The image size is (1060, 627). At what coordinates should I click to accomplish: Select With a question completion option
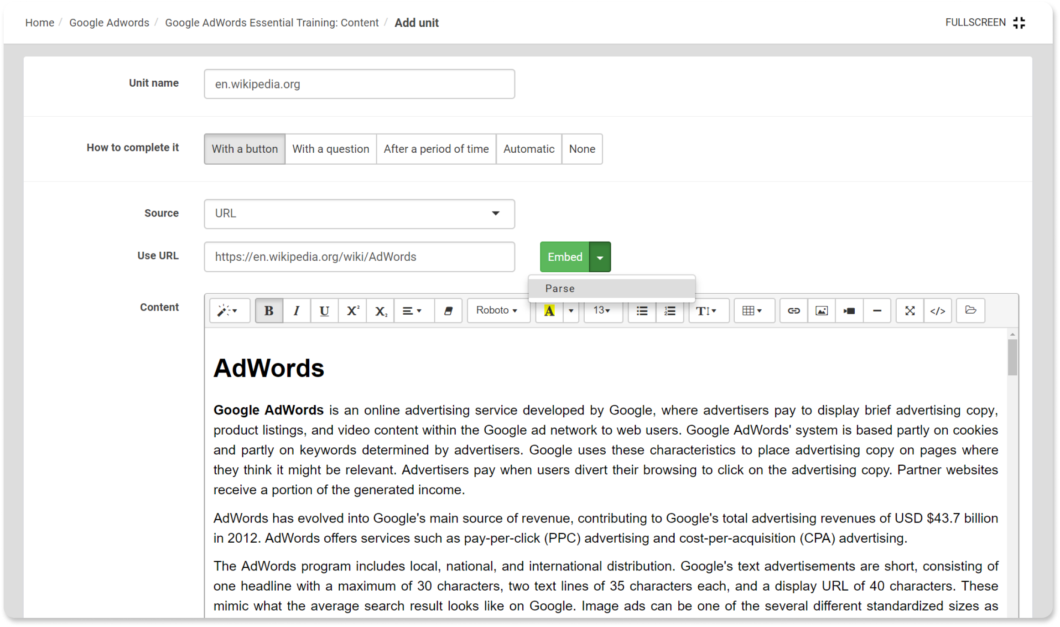(x=331, y=149)
